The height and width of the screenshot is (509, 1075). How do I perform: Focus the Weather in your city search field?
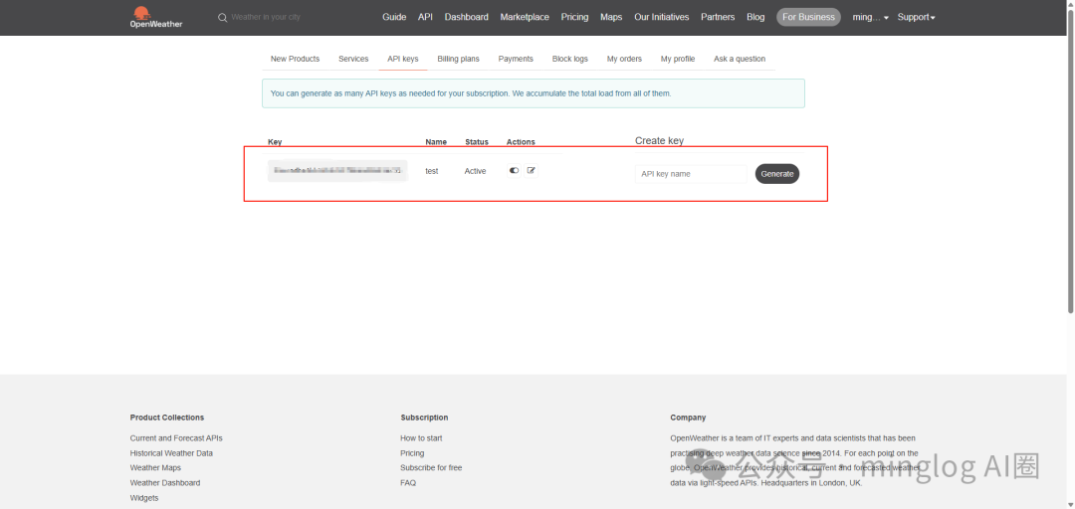[x=266, y=17]
